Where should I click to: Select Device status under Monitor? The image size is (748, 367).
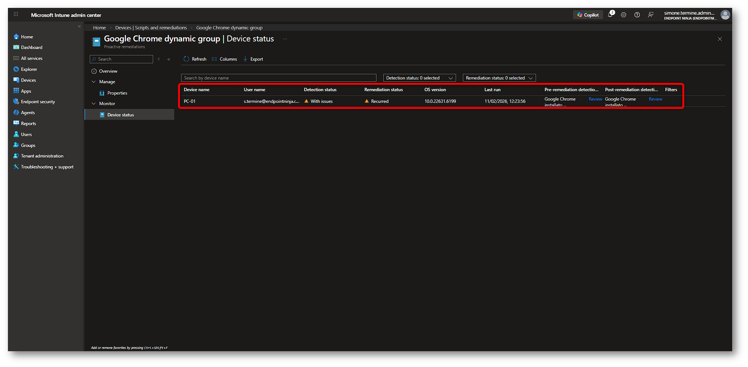point(129,115)
